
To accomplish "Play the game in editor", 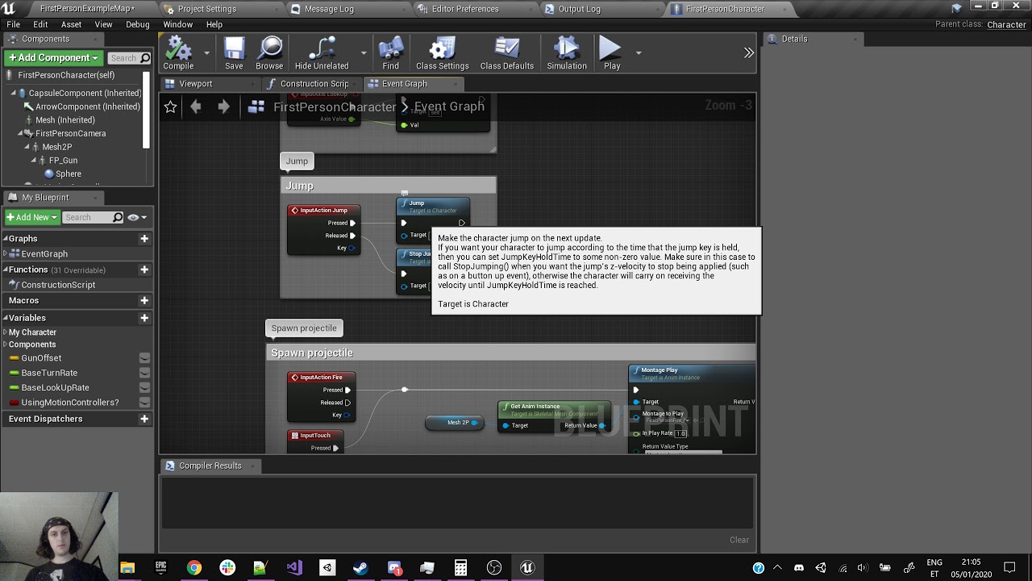I will [x=612, y=53].
